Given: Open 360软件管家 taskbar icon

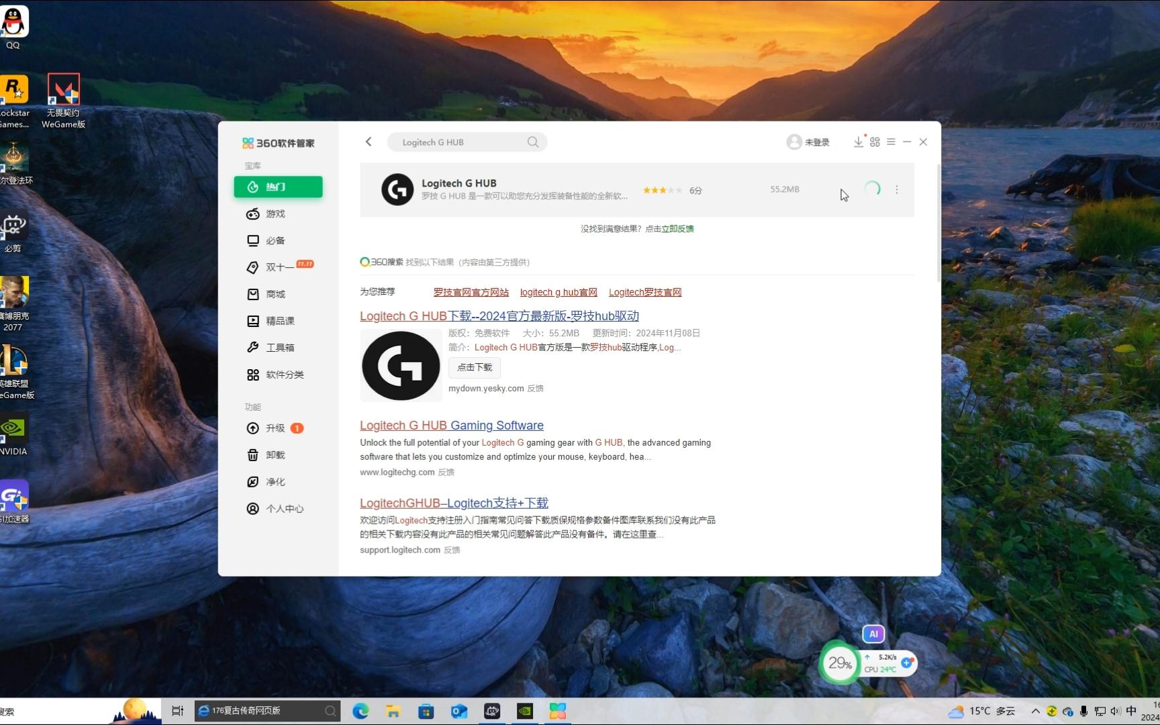Looking at the screenshot, I should tap(558, 711).
